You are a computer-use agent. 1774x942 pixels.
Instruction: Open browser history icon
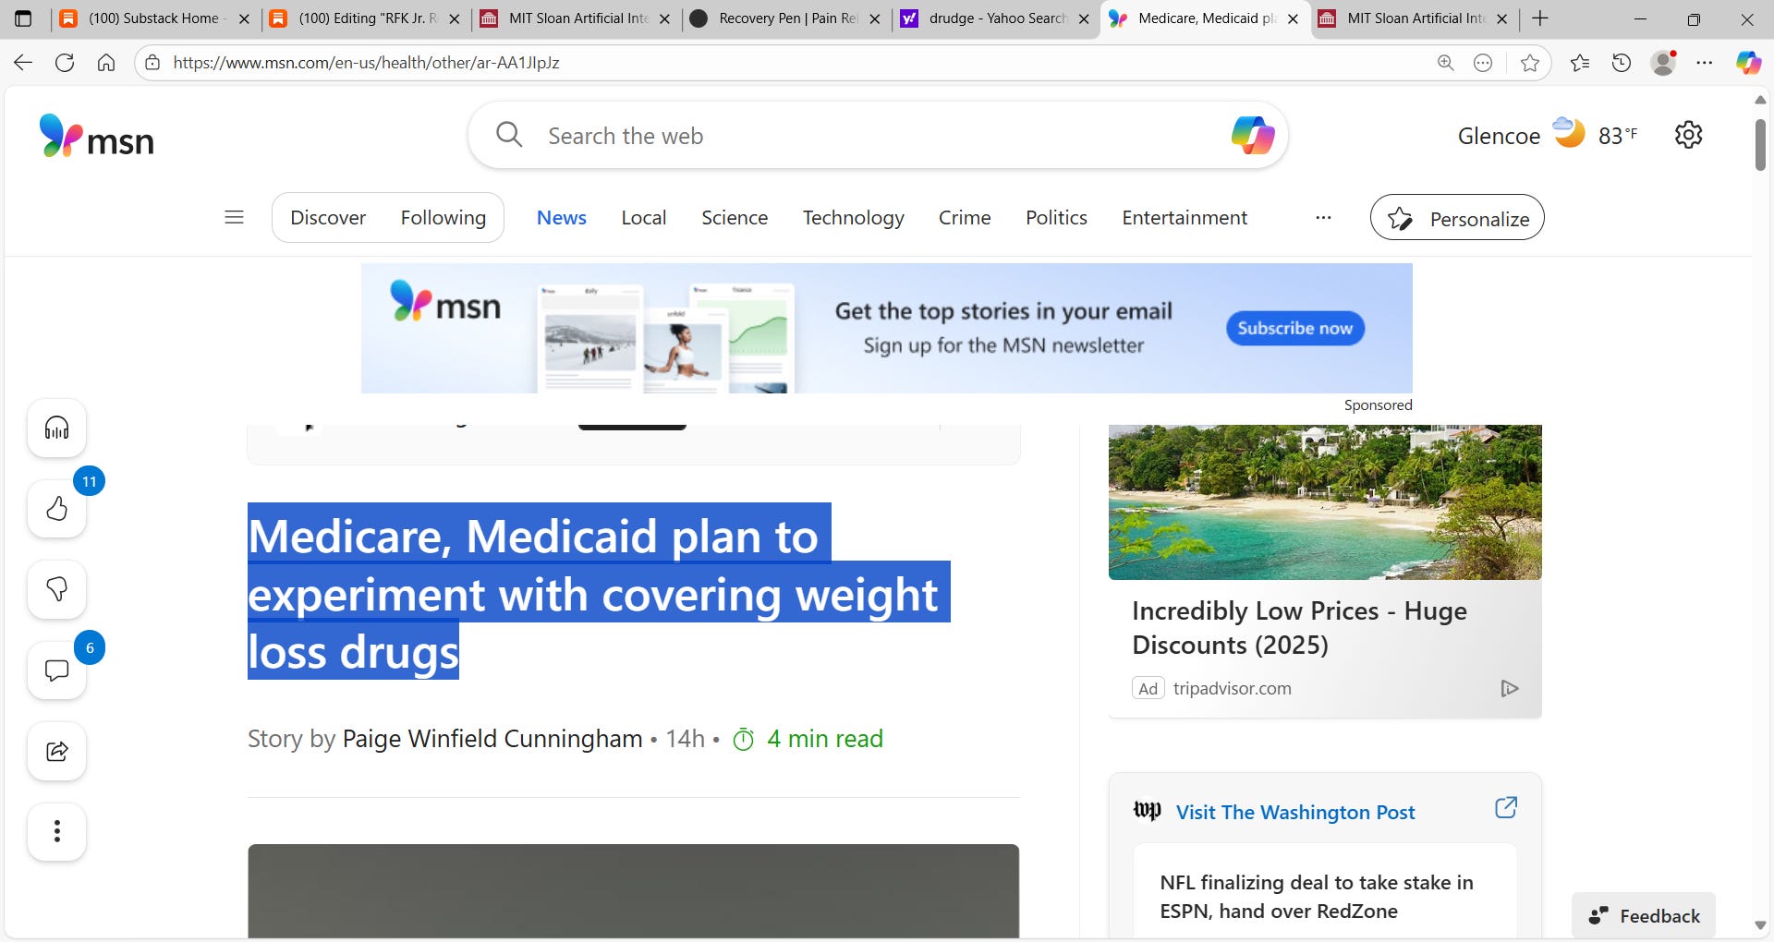[1622, 63]
